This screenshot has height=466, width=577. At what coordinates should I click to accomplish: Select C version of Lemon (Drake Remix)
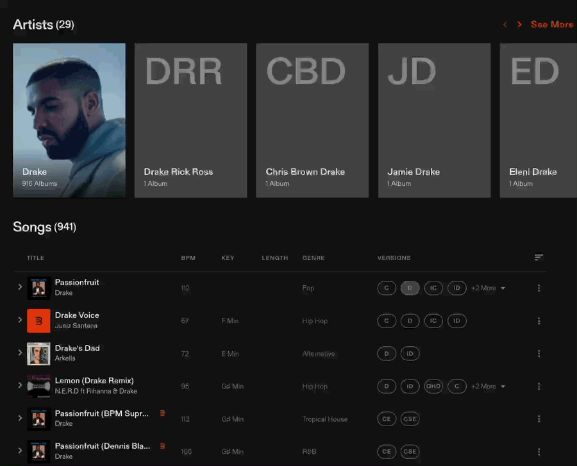click(x=456, y=386)
